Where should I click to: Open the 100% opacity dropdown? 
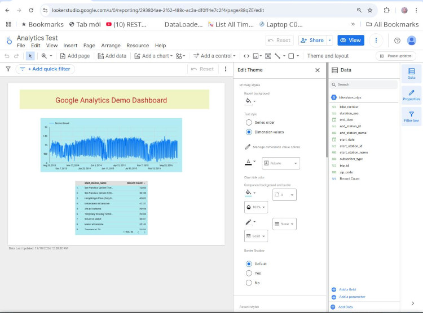click(x=256, y=207)
